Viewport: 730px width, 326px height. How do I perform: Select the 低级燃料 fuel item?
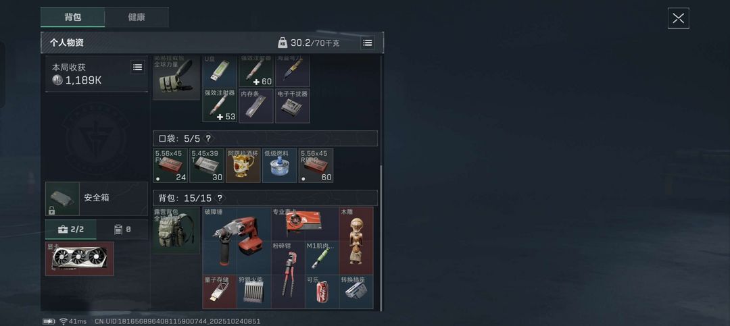point(279,165)
